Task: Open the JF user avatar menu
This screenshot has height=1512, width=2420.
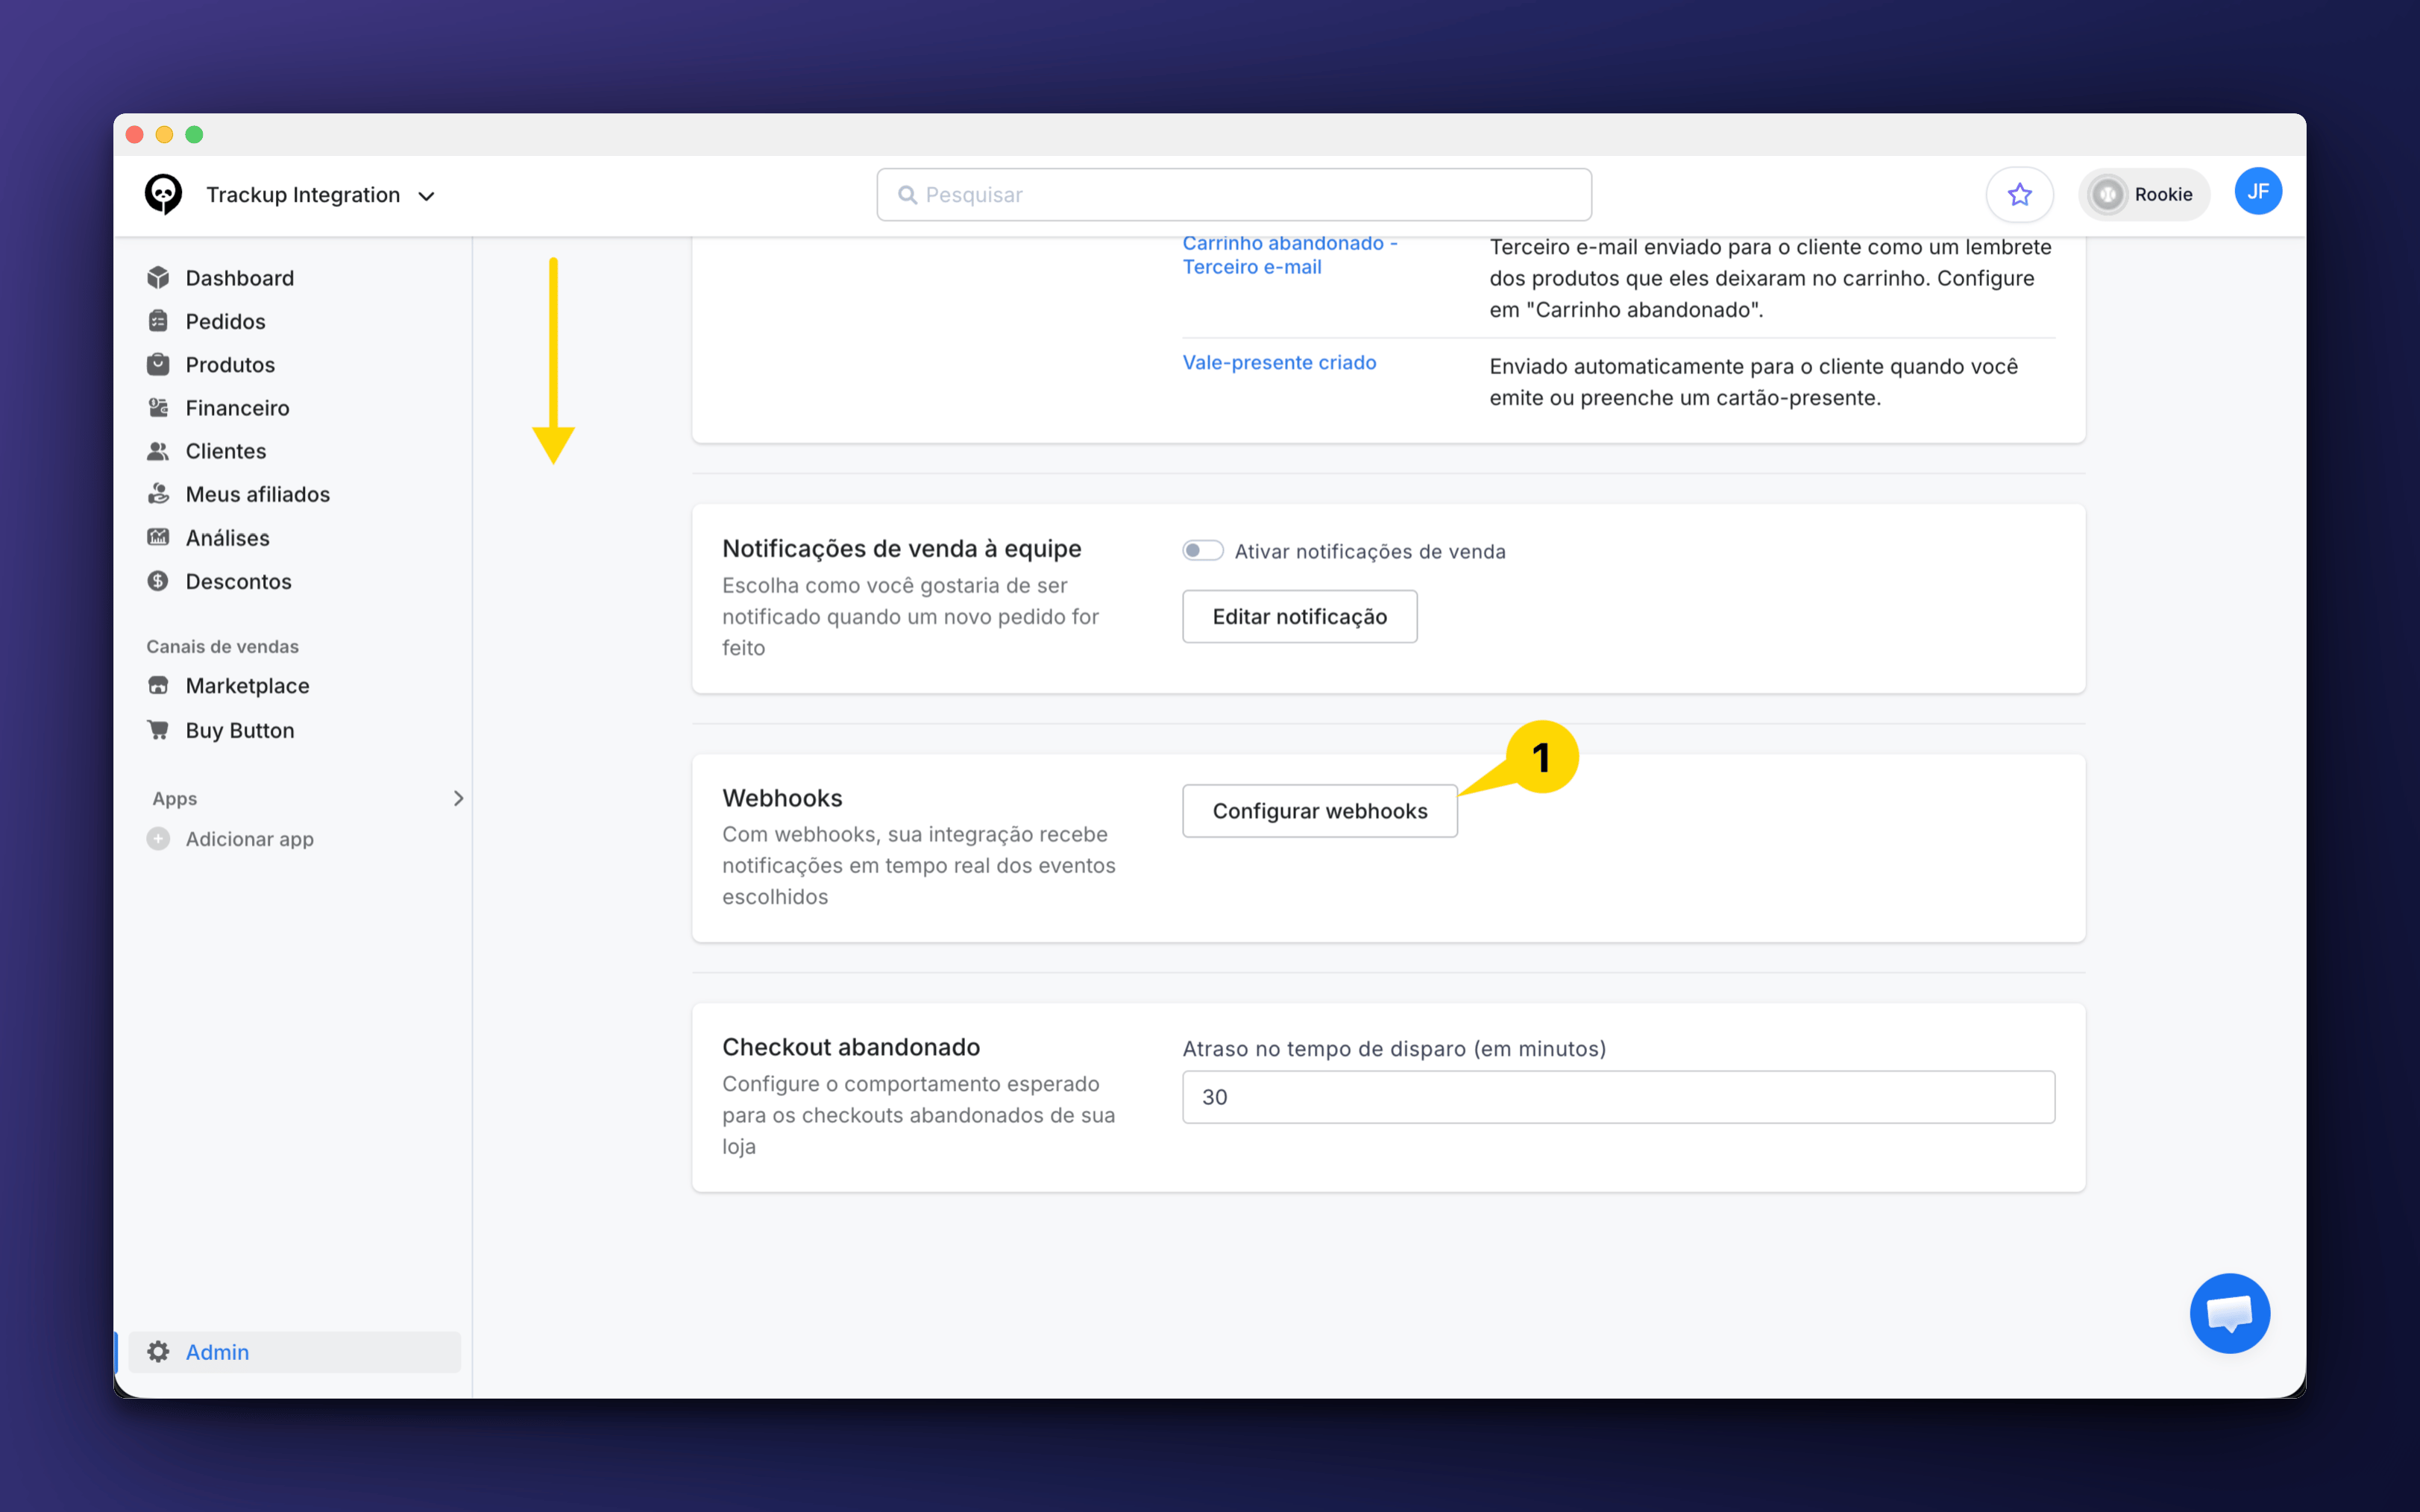Action: 2258,192
